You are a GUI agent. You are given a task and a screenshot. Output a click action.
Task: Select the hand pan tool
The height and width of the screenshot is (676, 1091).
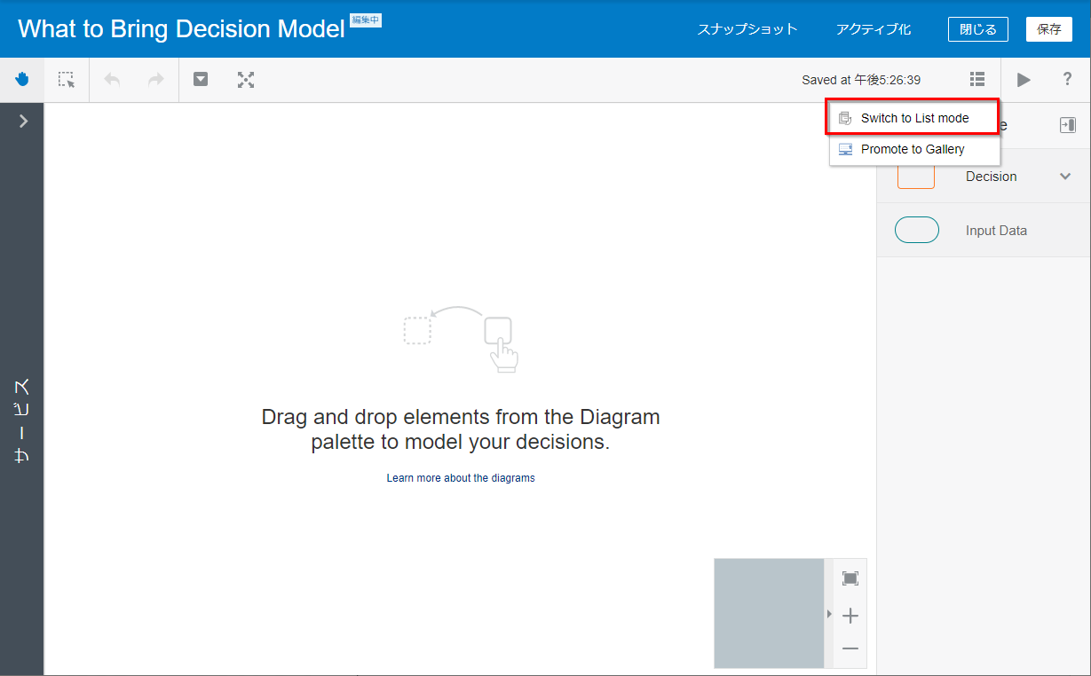coord(22,80)
